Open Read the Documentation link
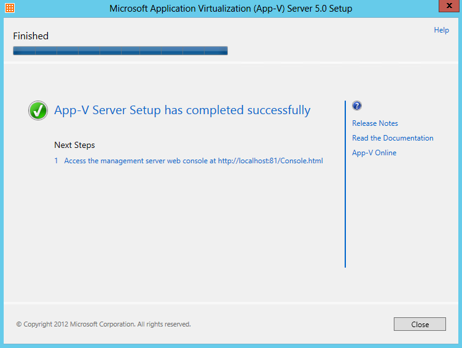 point(393,138)
